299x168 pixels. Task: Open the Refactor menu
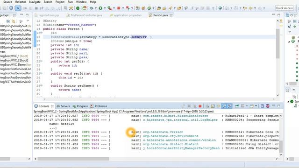coord(21,2)
